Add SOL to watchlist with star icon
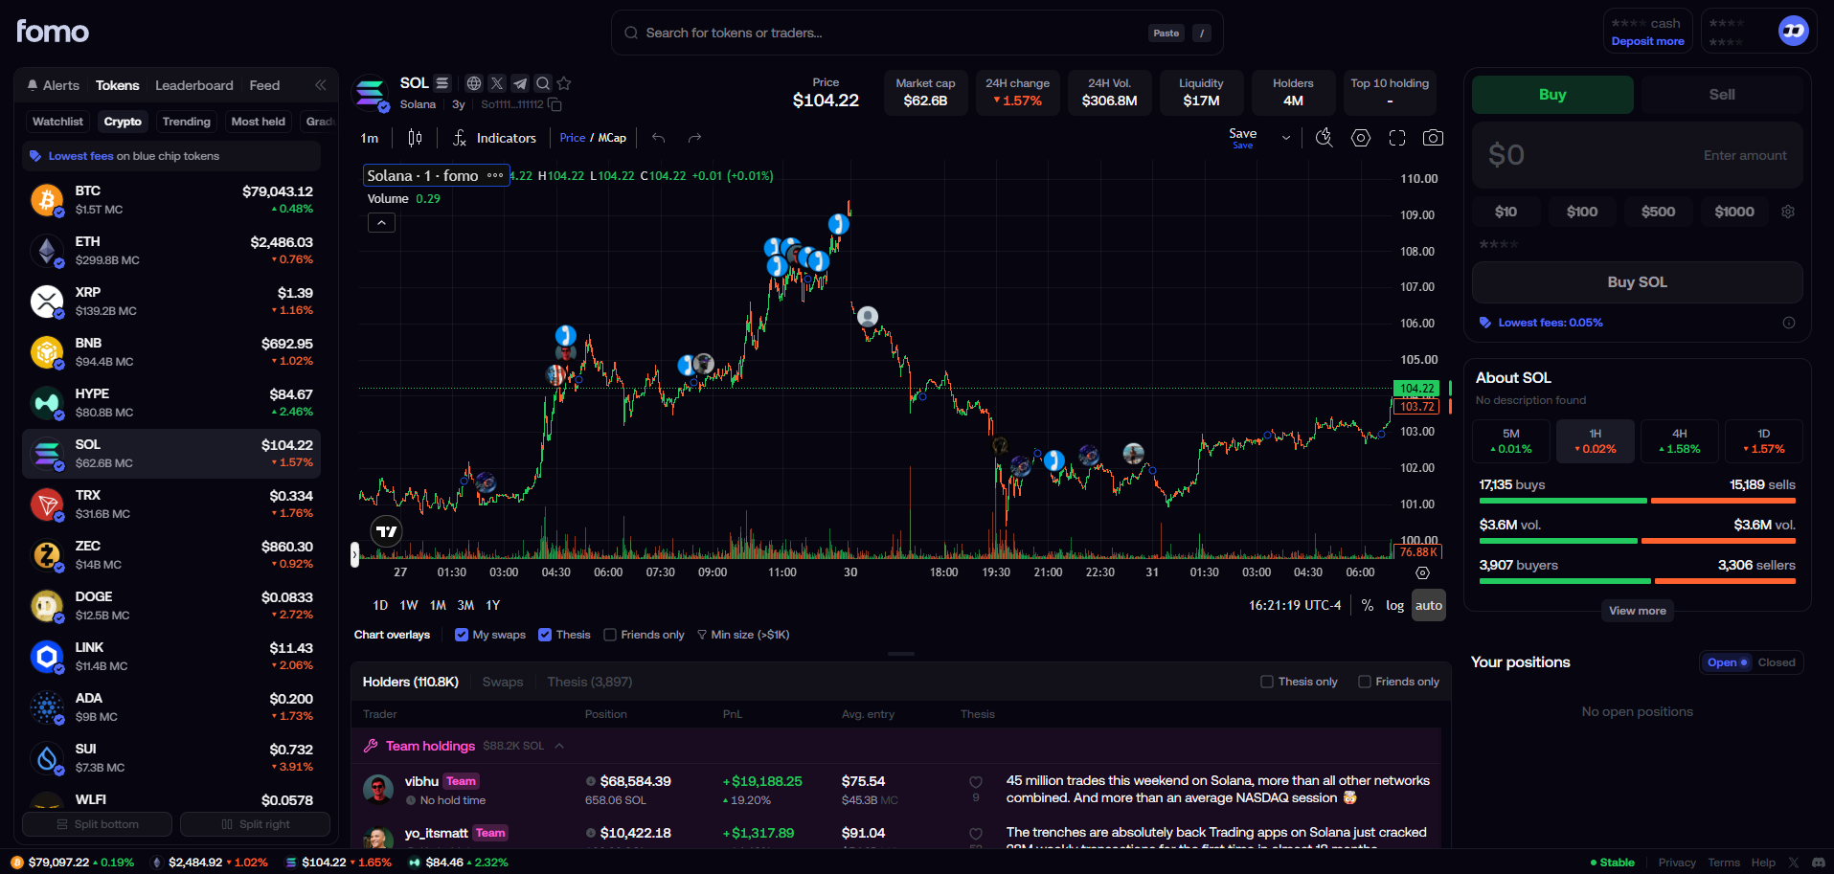The width and height of the screenshot is (1834, 874). tap(564, 83)
